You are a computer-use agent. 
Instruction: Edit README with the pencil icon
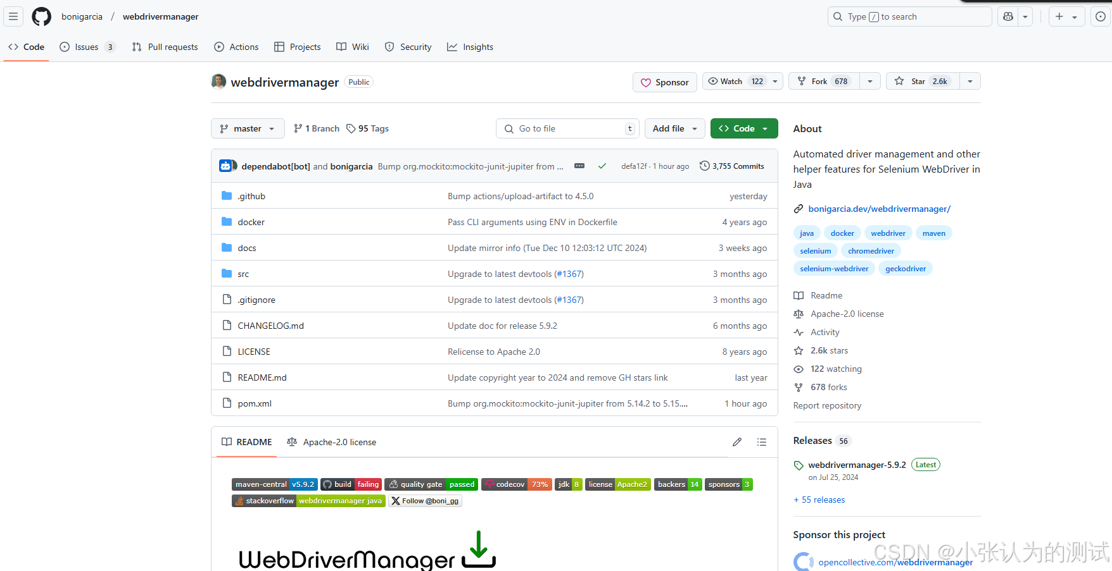tap(737, 442)
